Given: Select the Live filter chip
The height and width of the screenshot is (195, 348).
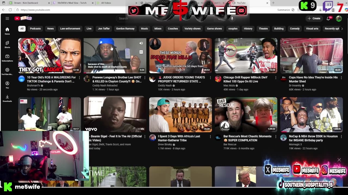Looking at the screenshot, I should (89, 29).
